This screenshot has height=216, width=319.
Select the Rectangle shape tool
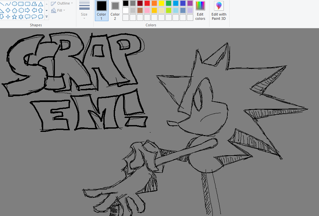coord(21,4)
